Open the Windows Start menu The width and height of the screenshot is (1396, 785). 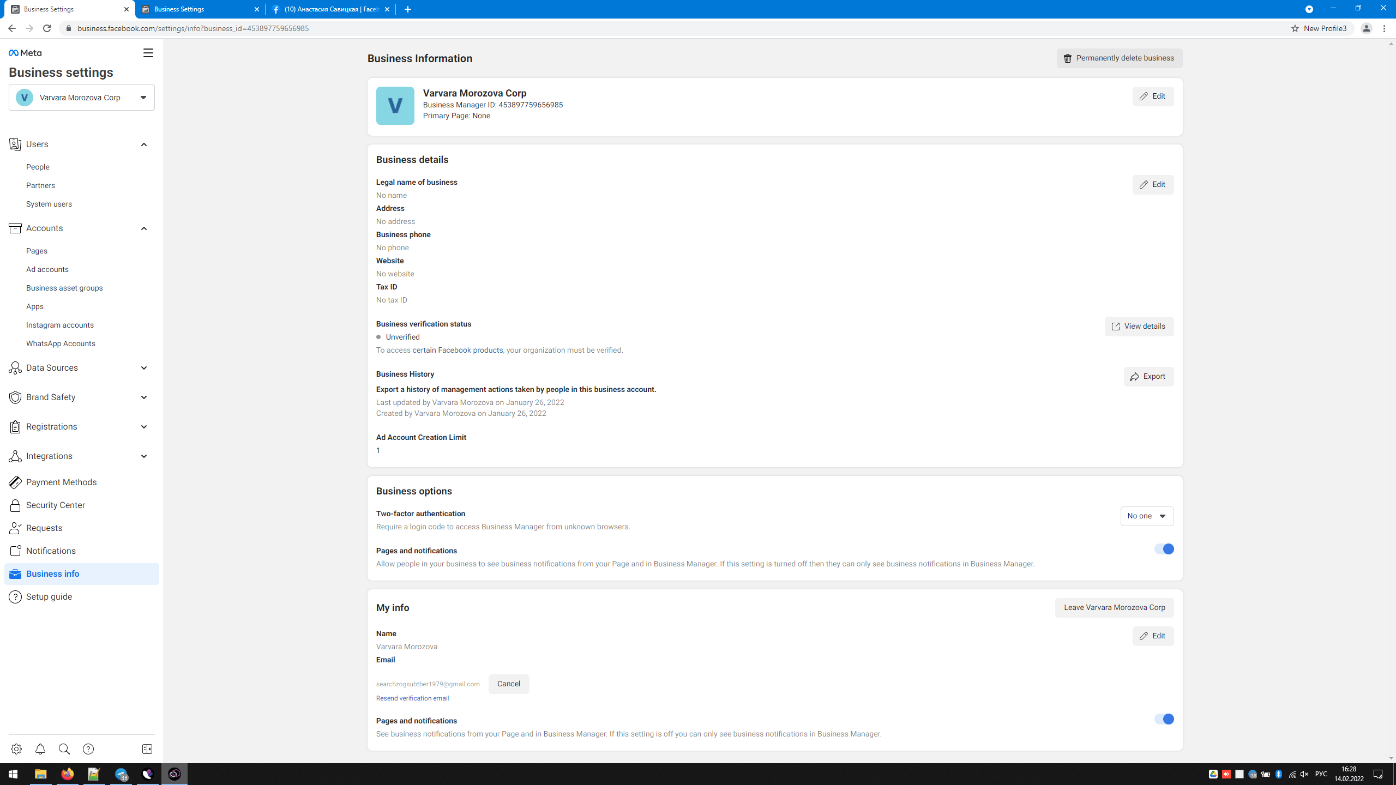click(x=13, y=774)
